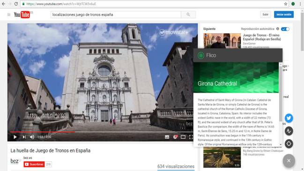Open Juego de Tronos - El reino Español video

262,37
